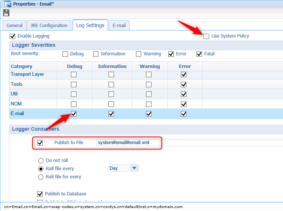Uncheck Publish to Database
Image resolution: width=283 pixels, height=211 pixels.
40,194
